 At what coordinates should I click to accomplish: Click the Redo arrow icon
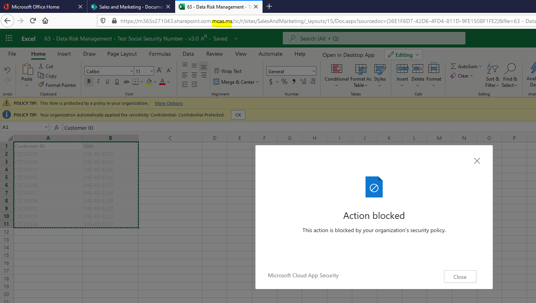(7, 81)
